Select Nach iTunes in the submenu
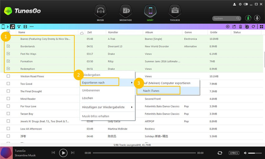This screenshot has height=159, width=265. [x=168, y=91]
